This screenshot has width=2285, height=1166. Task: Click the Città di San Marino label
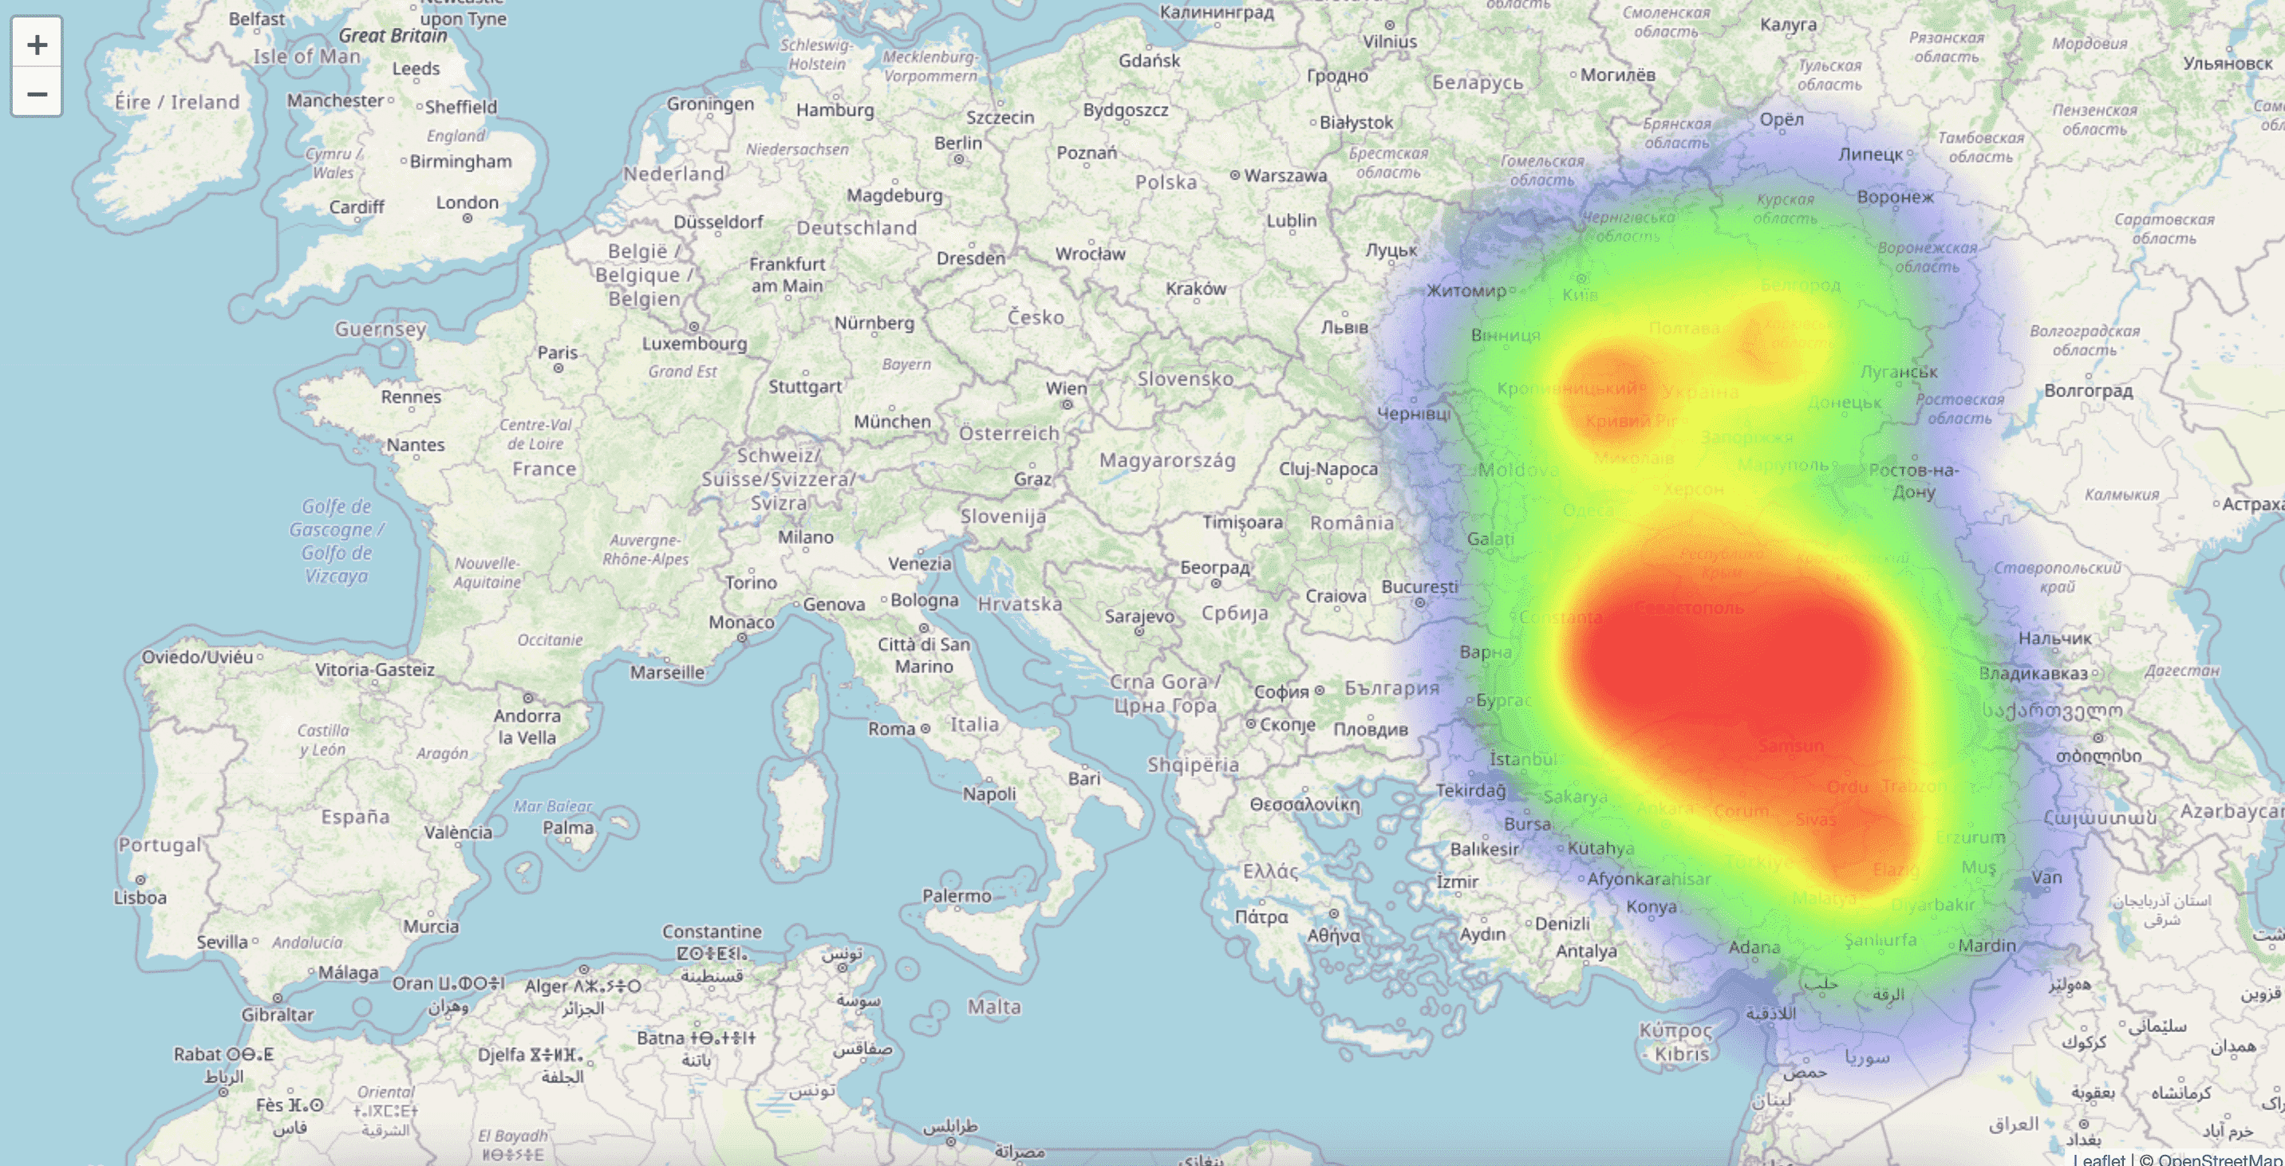(x=923, y=656)
